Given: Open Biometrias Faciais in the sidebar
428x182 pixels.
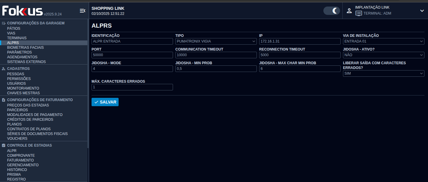Looking at the screenshot, I should [25, 48].
